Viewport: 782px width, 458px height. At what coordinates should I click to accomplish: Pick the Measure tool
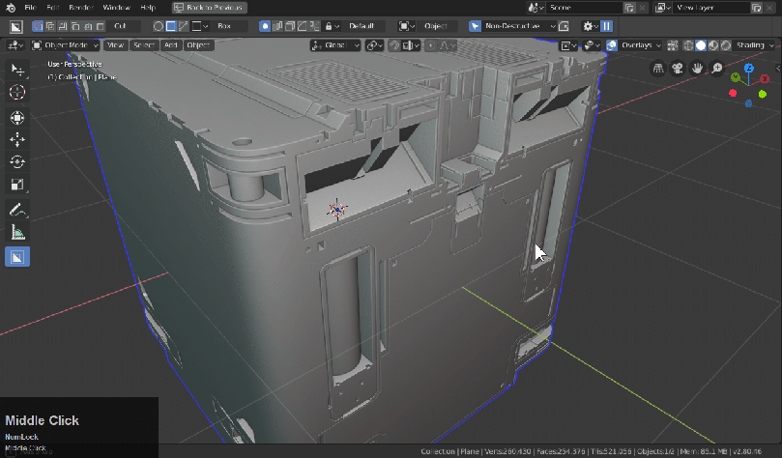(17, 233)
